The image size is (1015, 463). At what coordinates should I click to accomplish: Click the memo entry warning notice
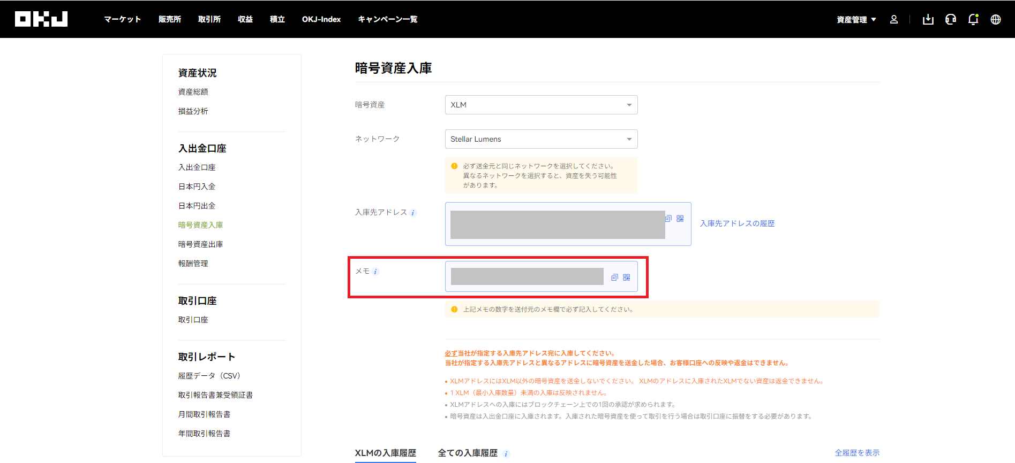tap(663, 310)
